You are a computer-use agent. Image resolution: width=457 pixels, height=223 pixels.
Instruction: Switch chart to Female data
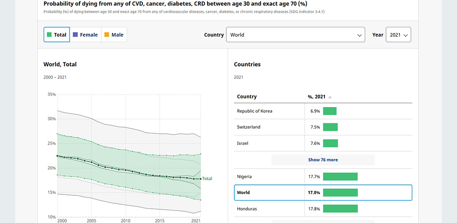[x=85, y=35]
